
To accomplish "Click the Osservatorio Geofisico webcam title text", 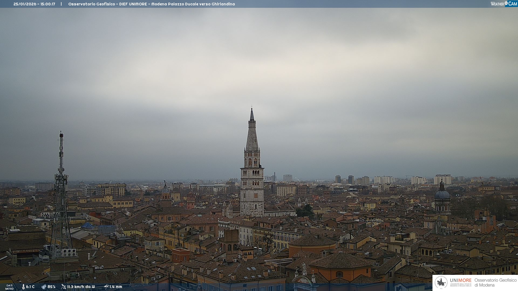I will 151,4.
